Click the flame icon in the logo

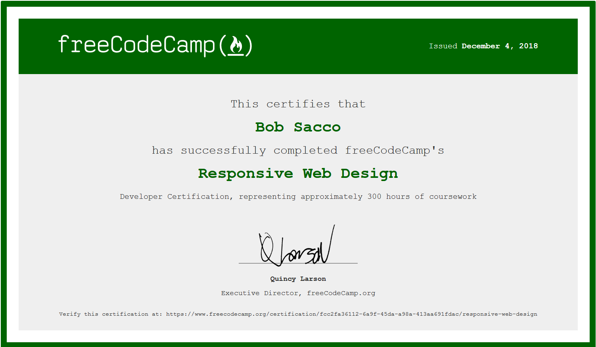coord(236,46)
